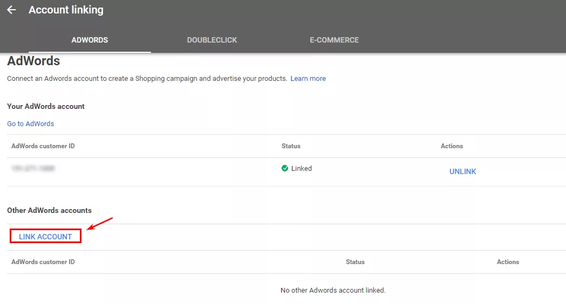Viewport: 566px width, 304px height.
Task: Open the DOUBLECLICK tab
Action: coord(212,40)
